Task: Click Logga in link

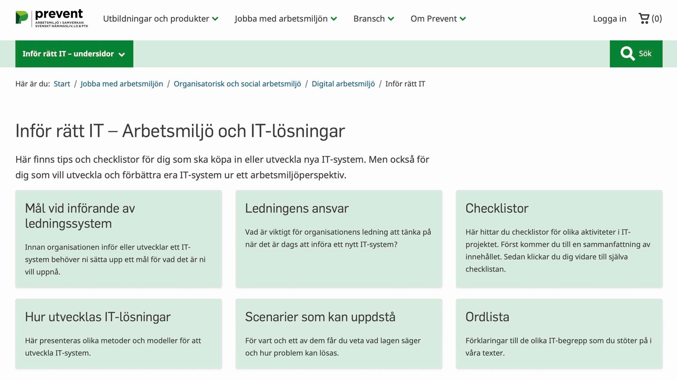Action: (609, 19)
